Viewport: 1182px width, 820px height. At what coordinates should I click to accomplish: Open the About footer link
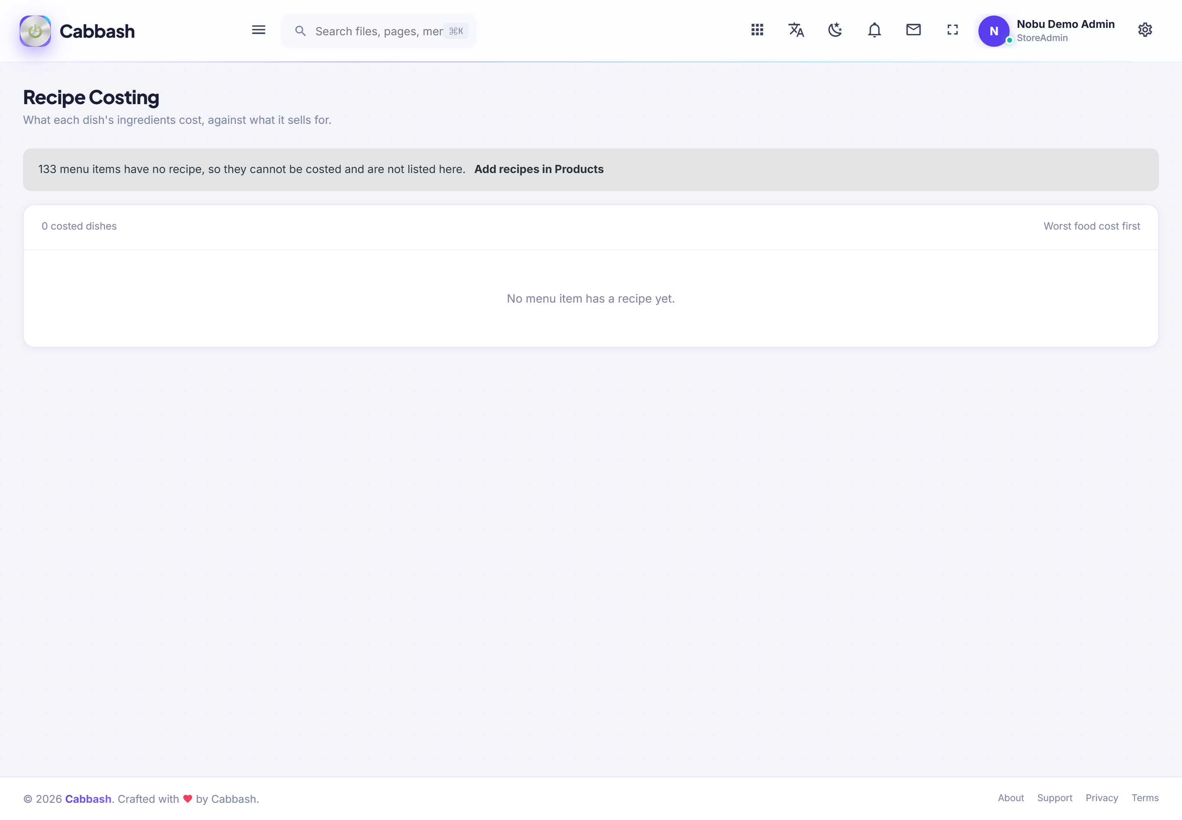pos(1011,798)
